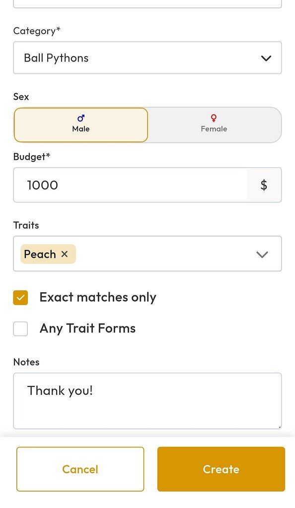The width and height of the screenshot is (295, 508).
Task: Focus the Budget field showing 1000
Action: point(130,185)
